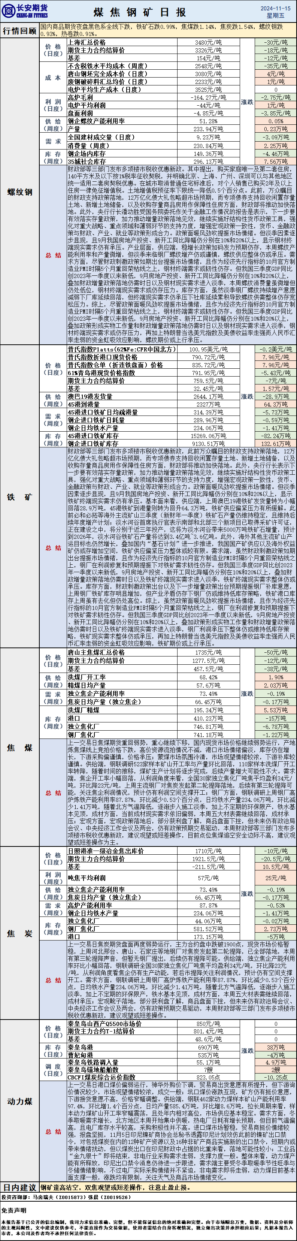Select the 钢企螺纹产能利用率 row label
This screenshot has height=1241, width=297.
click(x=96, y=121)
